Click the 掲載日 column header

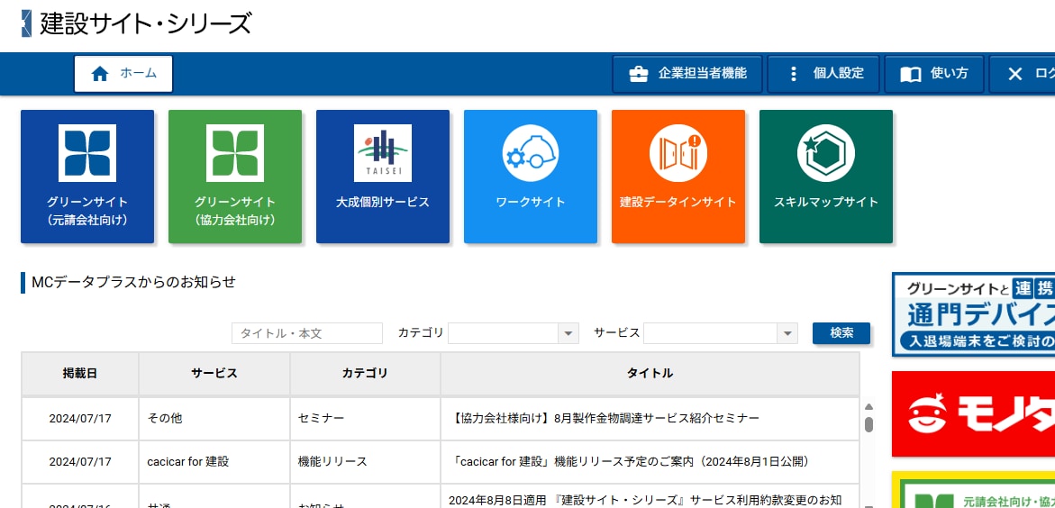pyautogui.click(x=80, y=374)
